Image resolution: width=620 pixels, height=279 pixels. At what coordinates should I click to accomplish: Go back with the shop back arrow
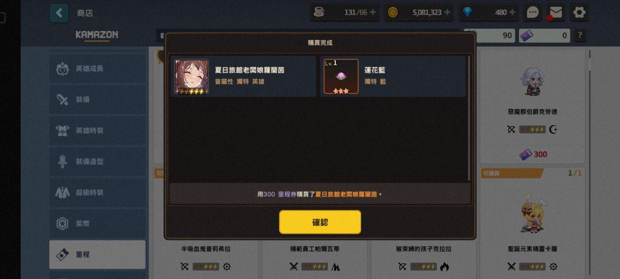click(59, 13)
